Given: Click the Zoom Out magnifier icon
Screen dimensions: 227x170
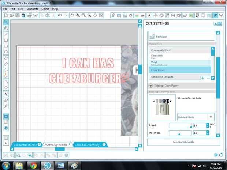Looking at the screenshot, I should click(83, 15).
